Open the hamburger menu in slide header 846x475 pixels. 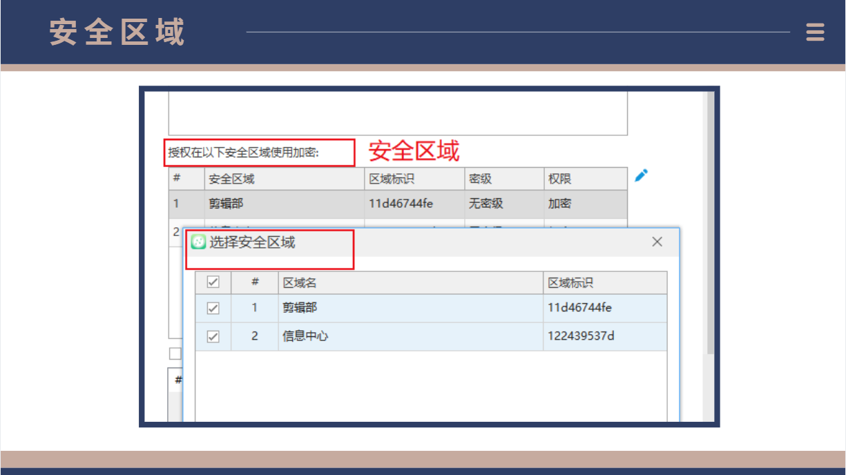[x=815, y=32]
